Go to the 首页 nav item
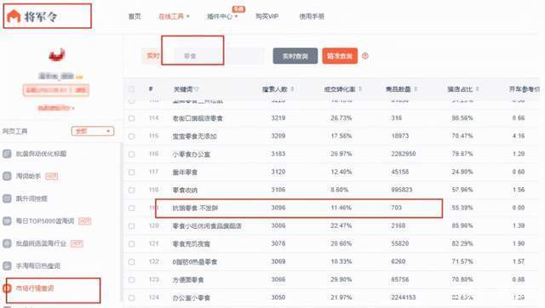 click(135, 16)
